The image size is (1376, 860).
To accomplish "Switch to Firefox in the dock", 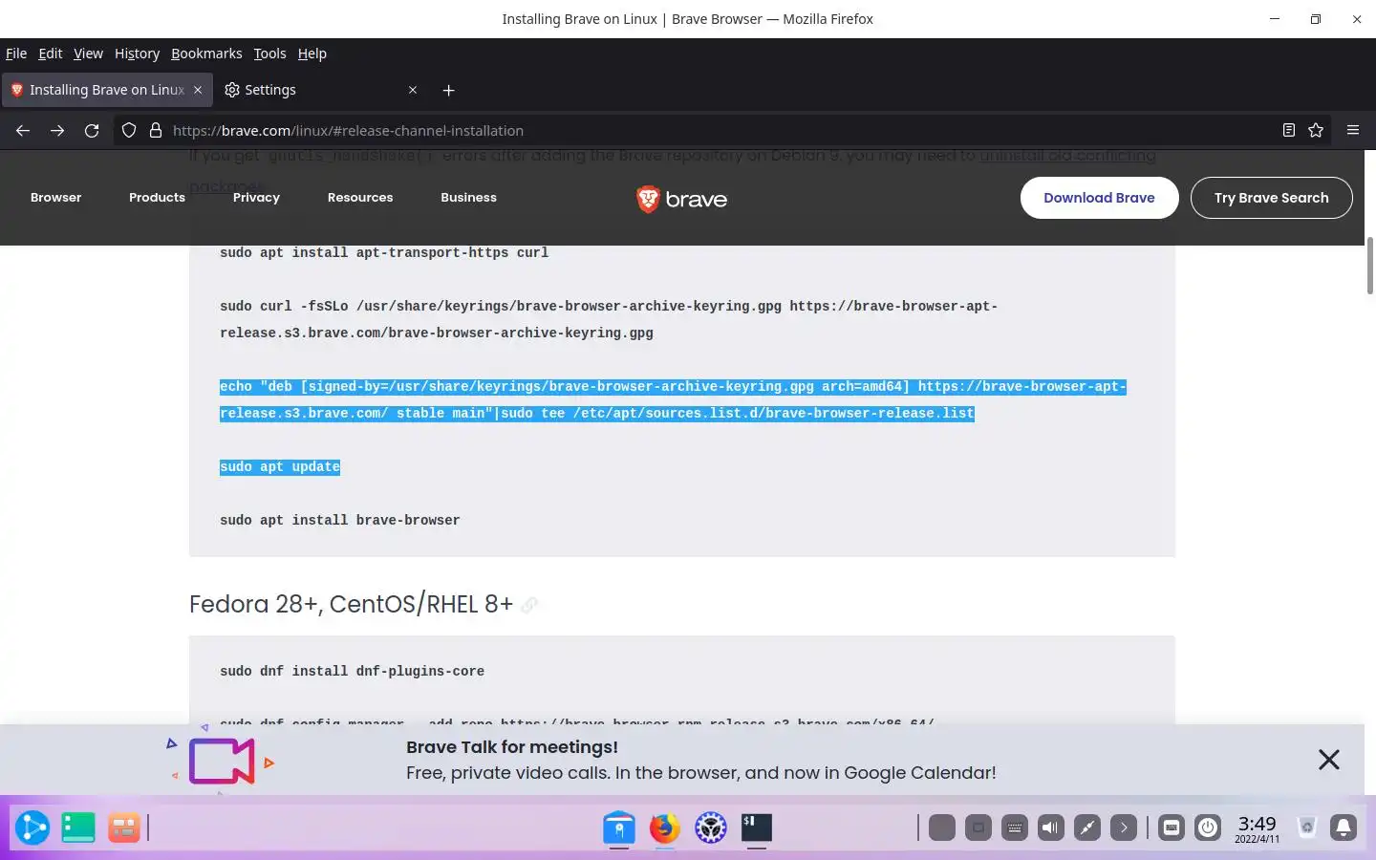I will point(664,828).
